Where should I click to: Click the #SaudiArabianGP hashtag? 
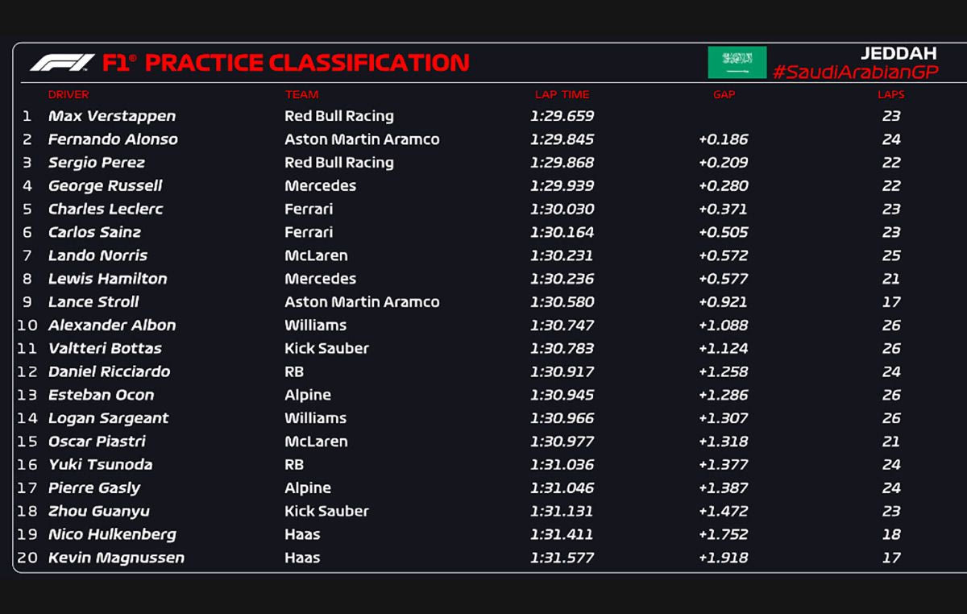pos(855,73)
